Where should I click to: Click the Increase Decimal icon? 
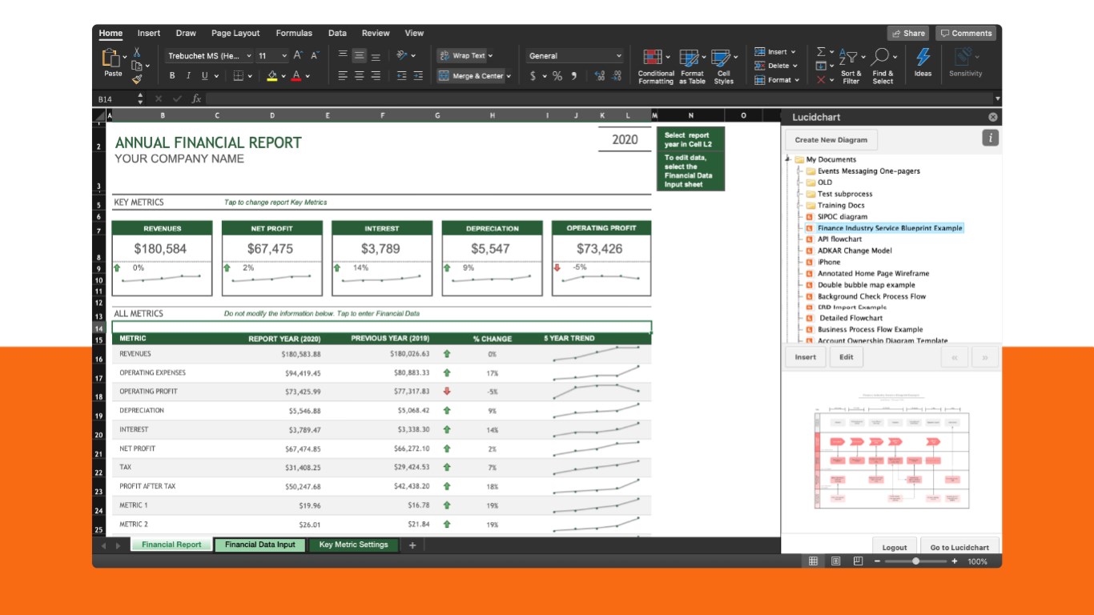600,76
